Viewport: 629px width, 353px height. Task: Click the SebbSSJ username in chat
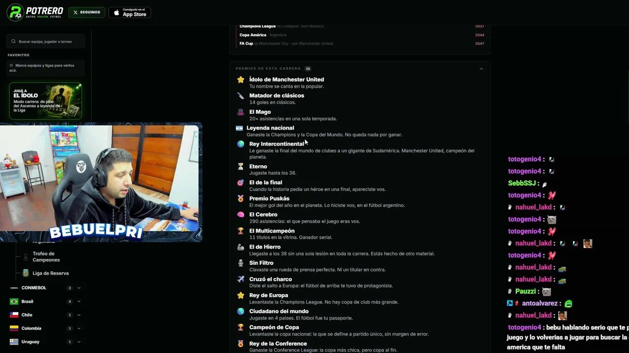[x=522, y=183]
